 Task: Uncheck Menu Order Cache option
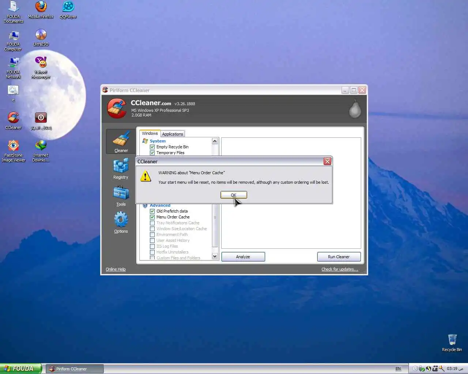pyautogui.click(x=152, y=217)
